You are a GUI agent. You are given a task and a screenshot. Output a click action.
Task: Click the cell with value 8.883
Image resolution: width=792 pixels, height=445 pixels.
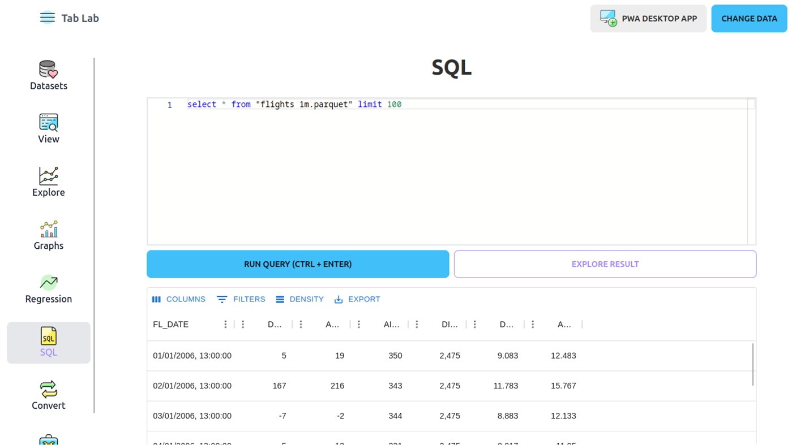click(x=495, y=416)
